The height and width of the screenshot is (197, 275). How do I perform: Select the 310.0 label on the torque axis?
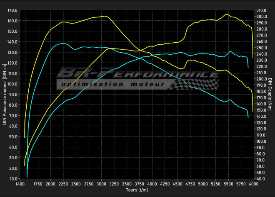click(262, 10)
